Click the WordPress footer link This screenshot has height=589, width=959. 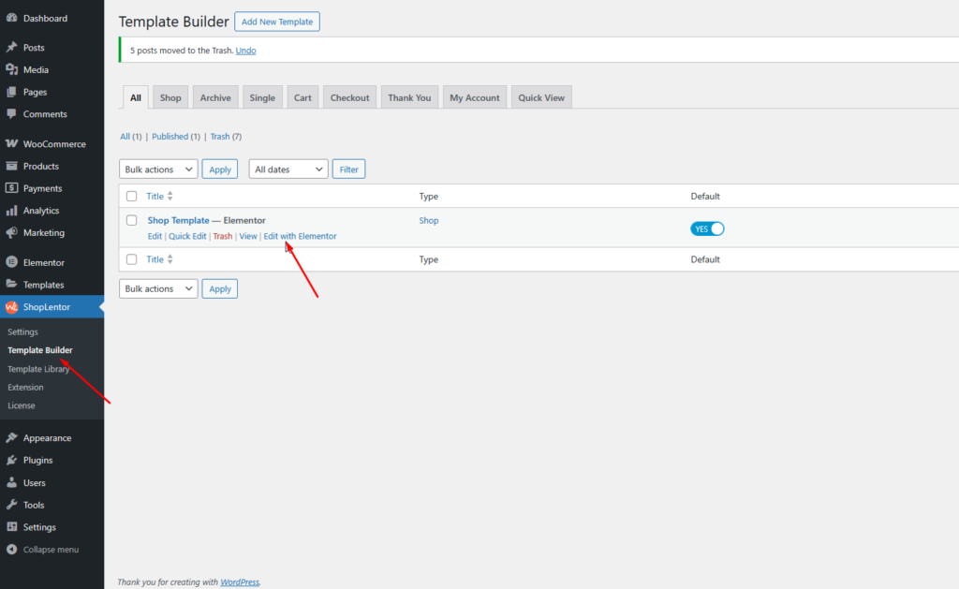(240, 582)
